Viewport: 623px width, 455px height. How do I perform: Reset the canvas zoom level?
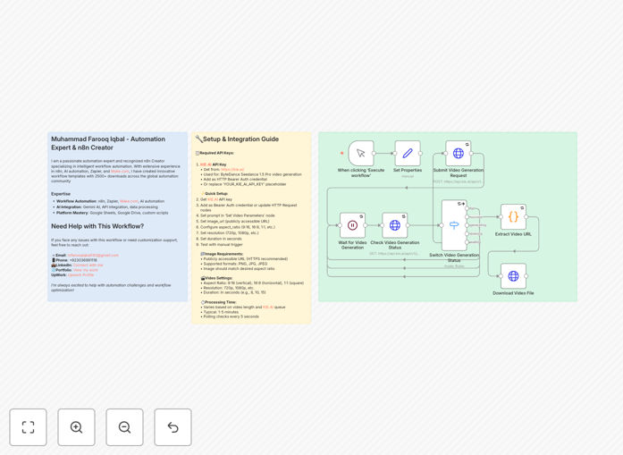tap(173, 427)
